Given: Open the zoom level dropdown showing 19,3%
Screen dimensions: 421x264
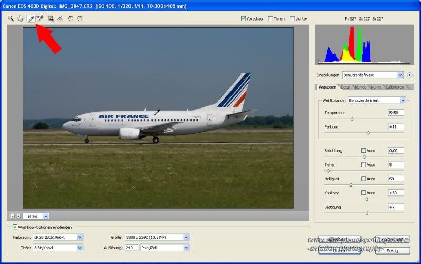Looking at the screenshot, I should 36,216.
